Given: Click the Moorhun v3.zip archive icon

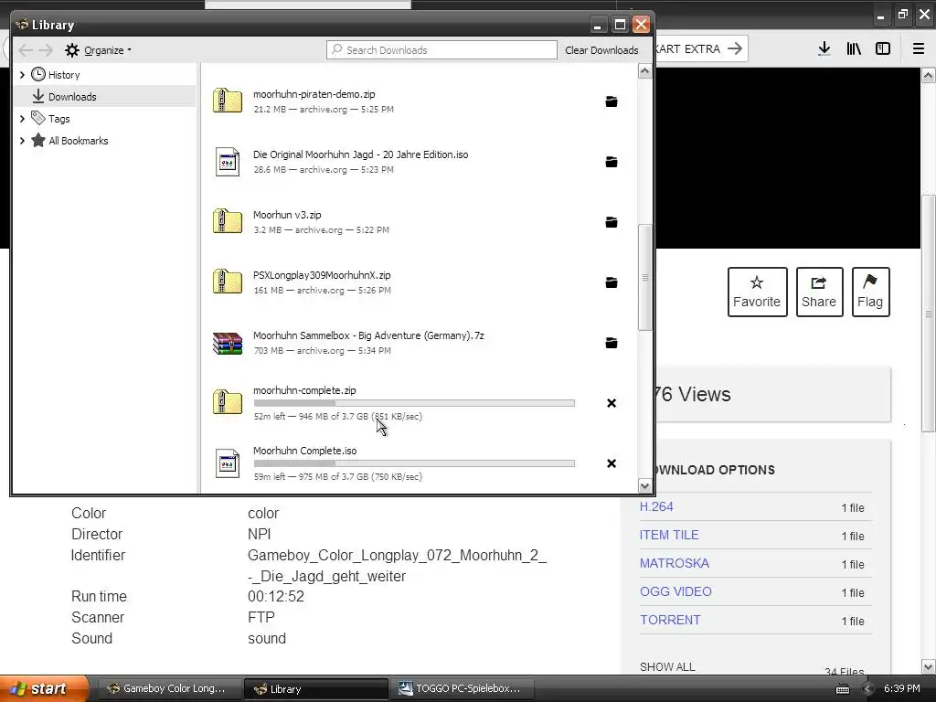Looking at the screenshot, I should [228, 221].
